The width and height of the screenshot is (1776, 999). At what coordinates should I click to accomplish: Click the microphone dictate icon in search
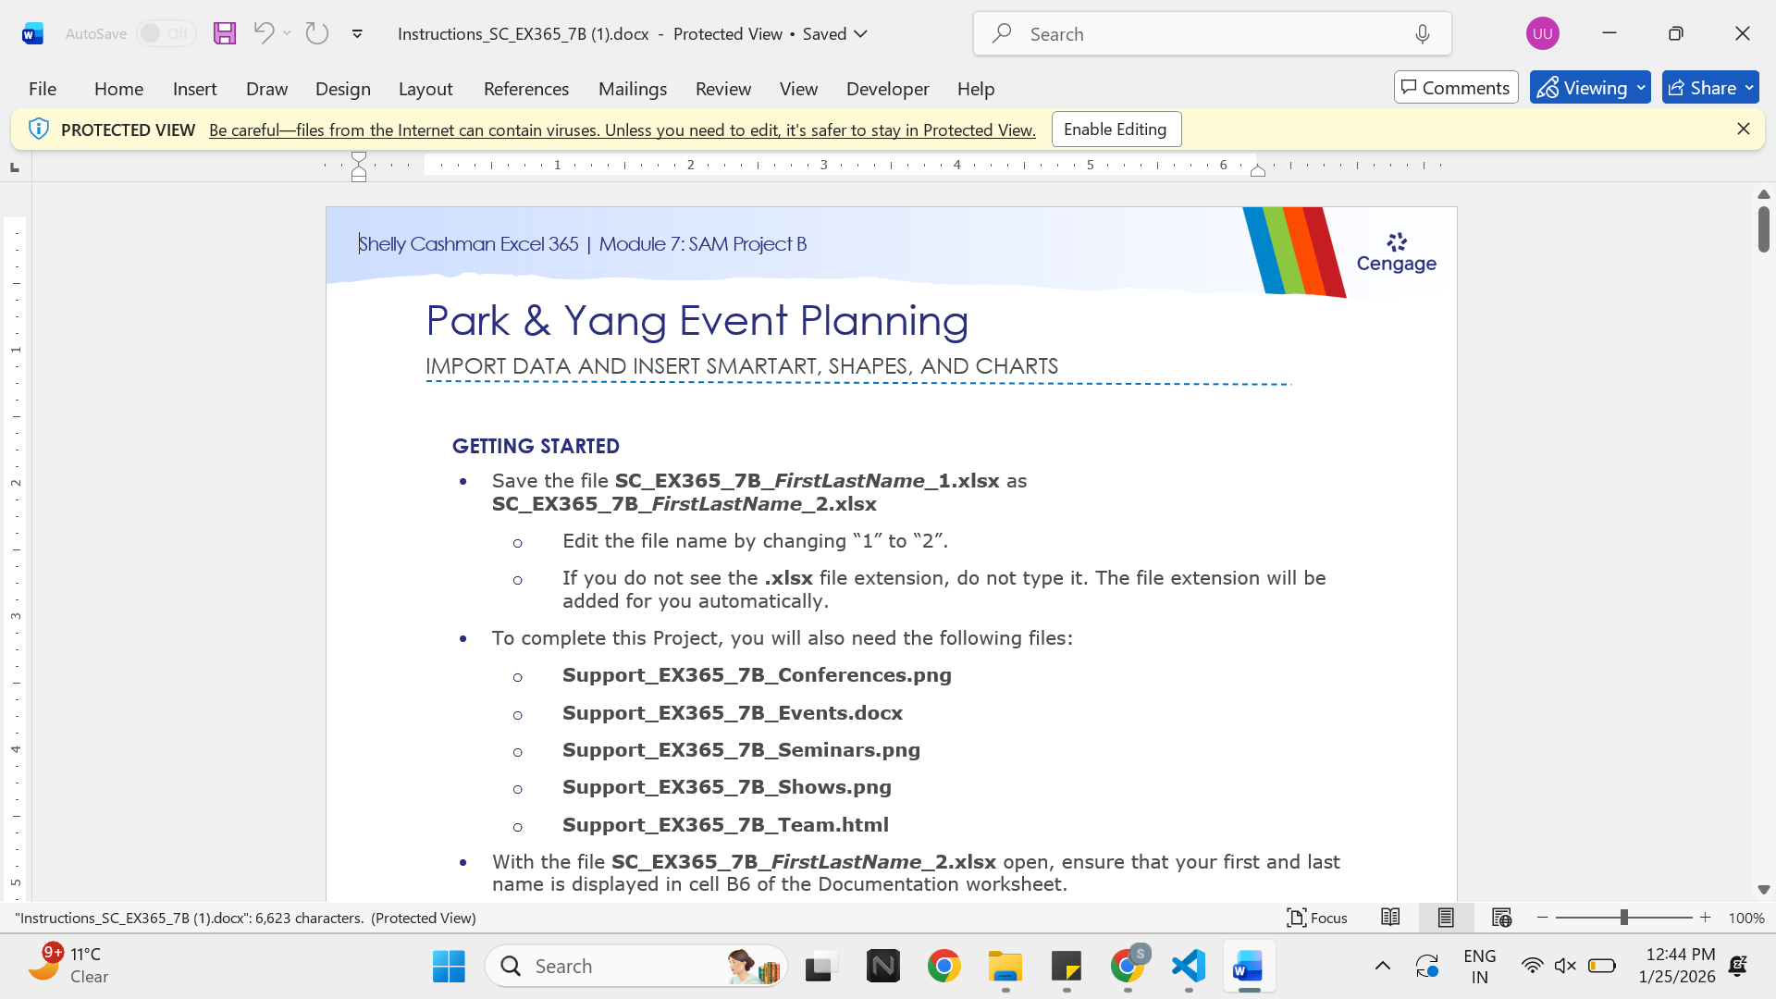point(1423,34)
